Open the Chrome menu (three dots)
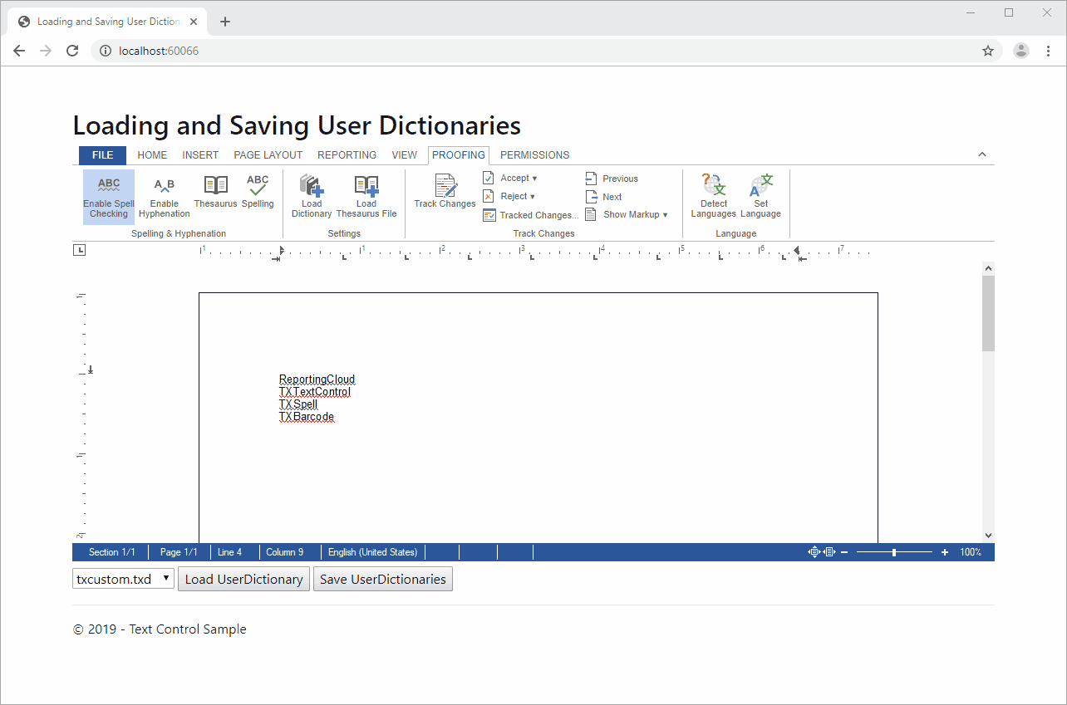This screenshot has height=705, width=1067. pos(1048,51)
